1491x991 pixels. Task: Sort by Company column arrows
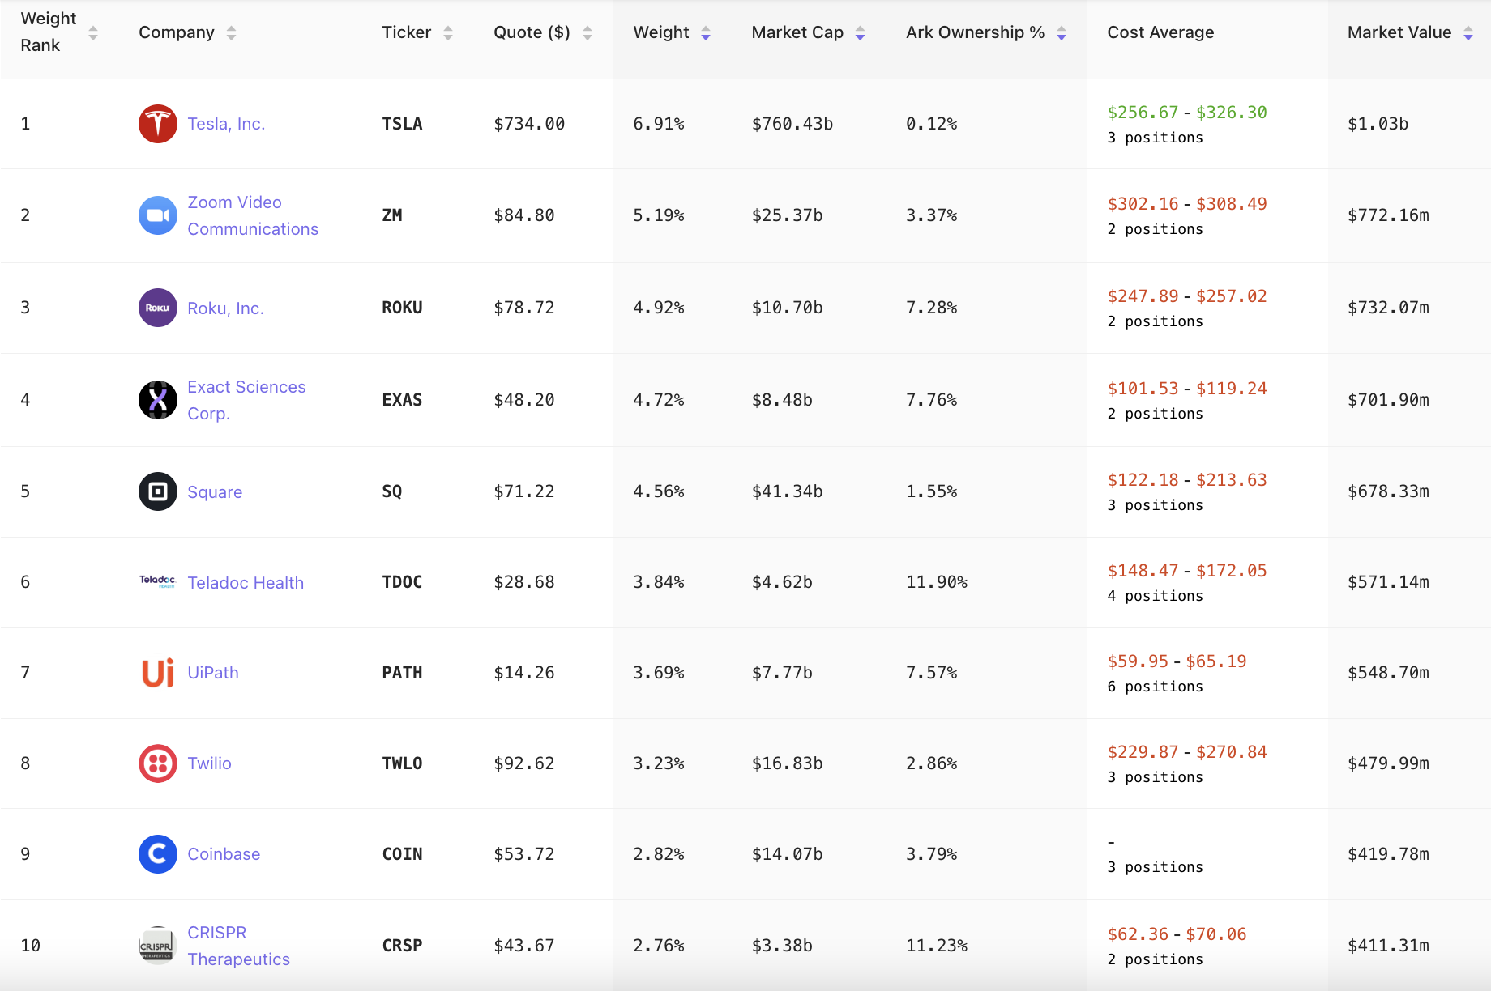(232, 33)
